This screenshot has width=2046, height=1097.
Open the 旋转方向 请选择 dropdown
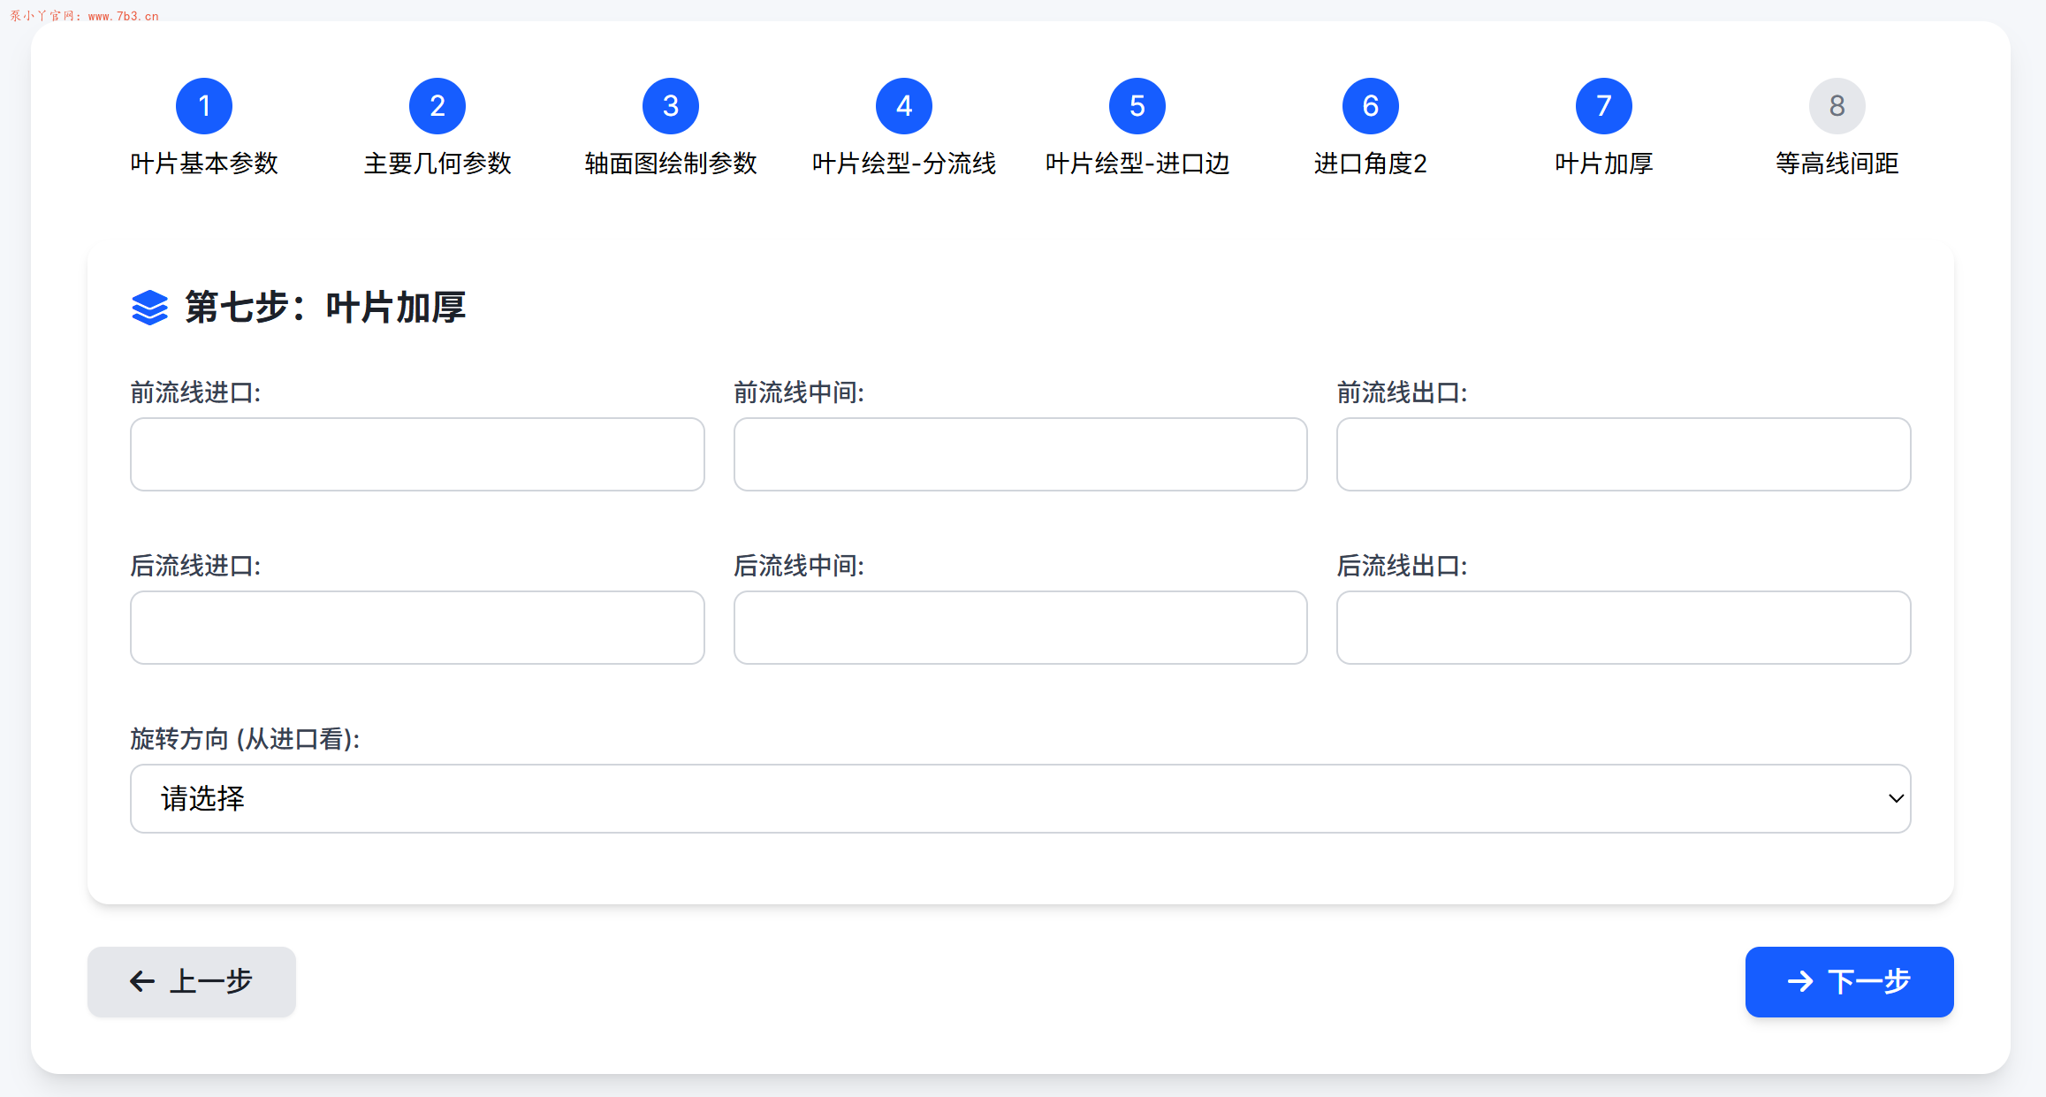(x=1021, y=798)
